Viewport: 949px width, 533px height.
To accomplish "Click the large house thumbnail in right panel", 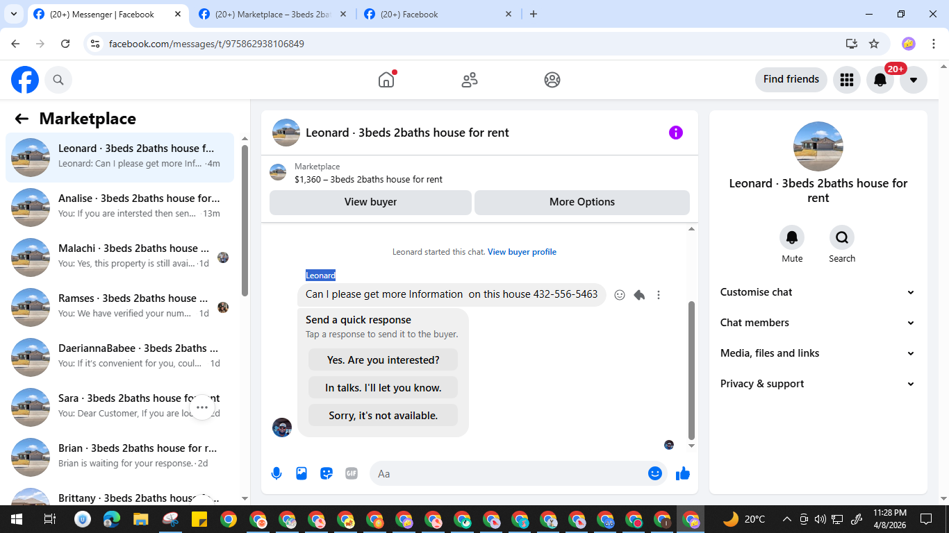I will coord(818,146).
